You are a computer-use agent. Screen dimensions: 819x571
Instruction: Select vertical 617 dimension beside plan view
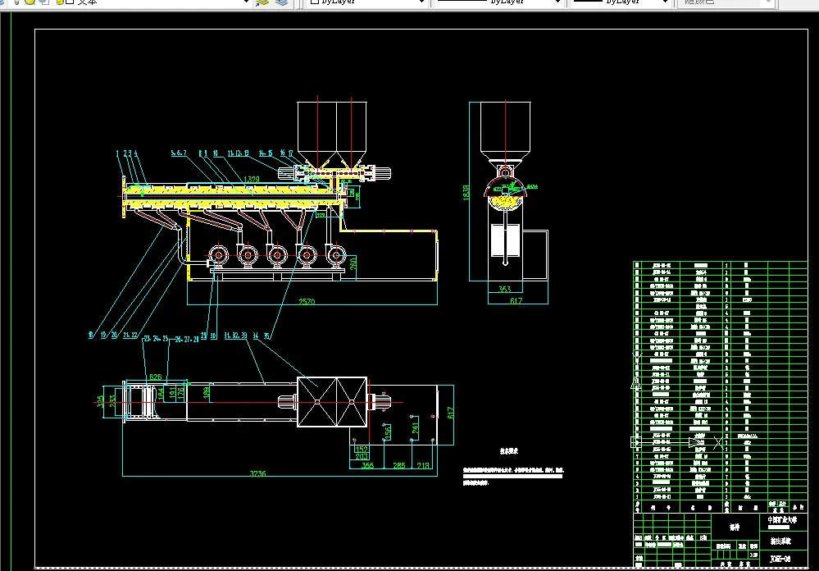coord(450,413)
